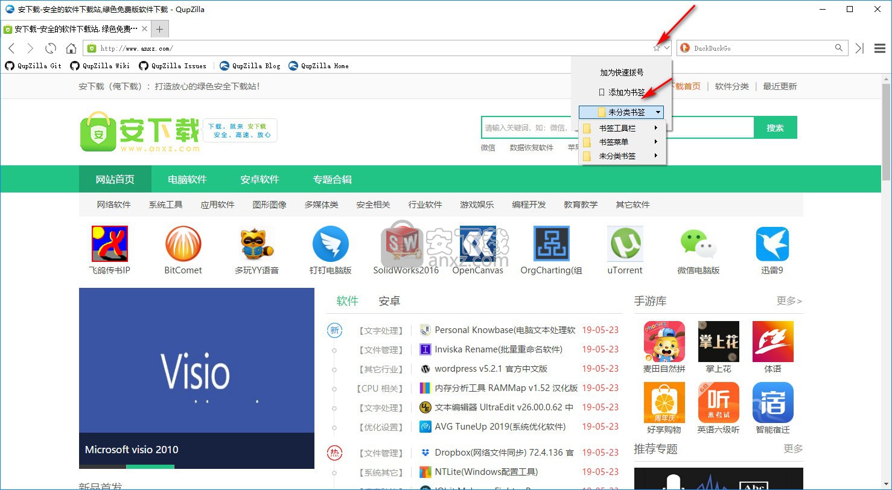
Task: Click the search magnifier icon
Action: click(x=839, y=48)
